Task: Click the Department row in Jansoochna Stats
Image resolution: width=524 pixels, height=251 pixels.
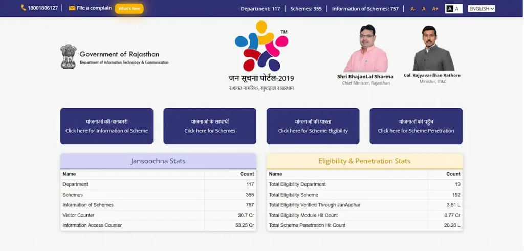Action: click(158, 184)
